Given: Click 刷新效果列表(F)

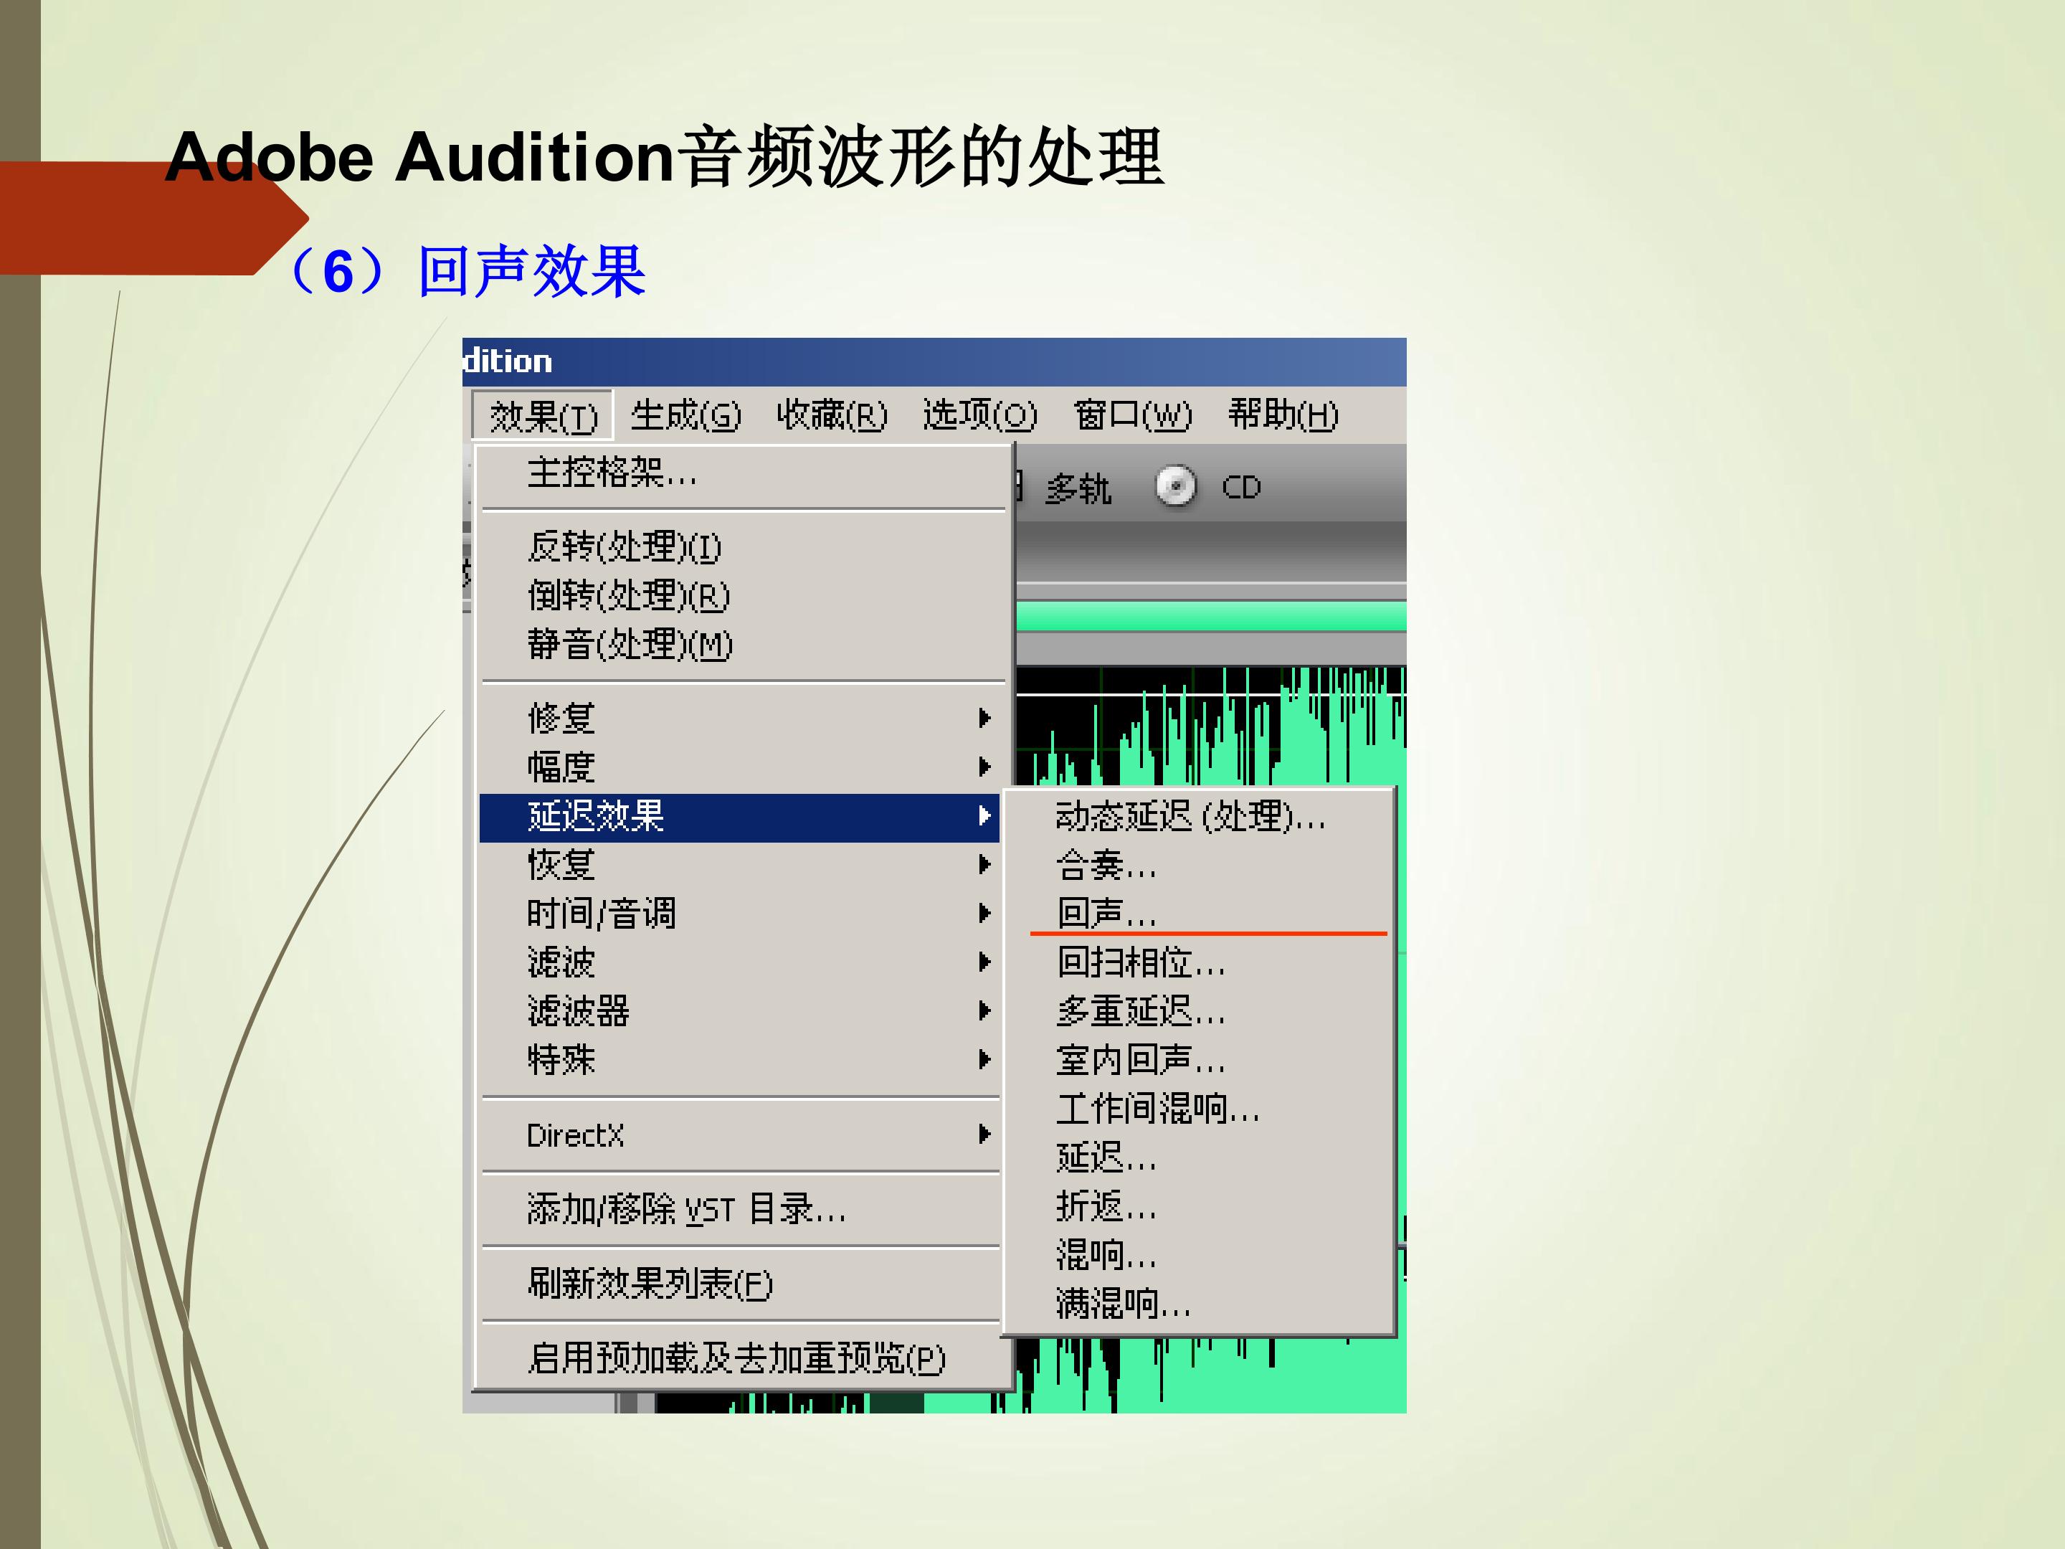Looking at the screenshot, I should [x=739, y=1284].
